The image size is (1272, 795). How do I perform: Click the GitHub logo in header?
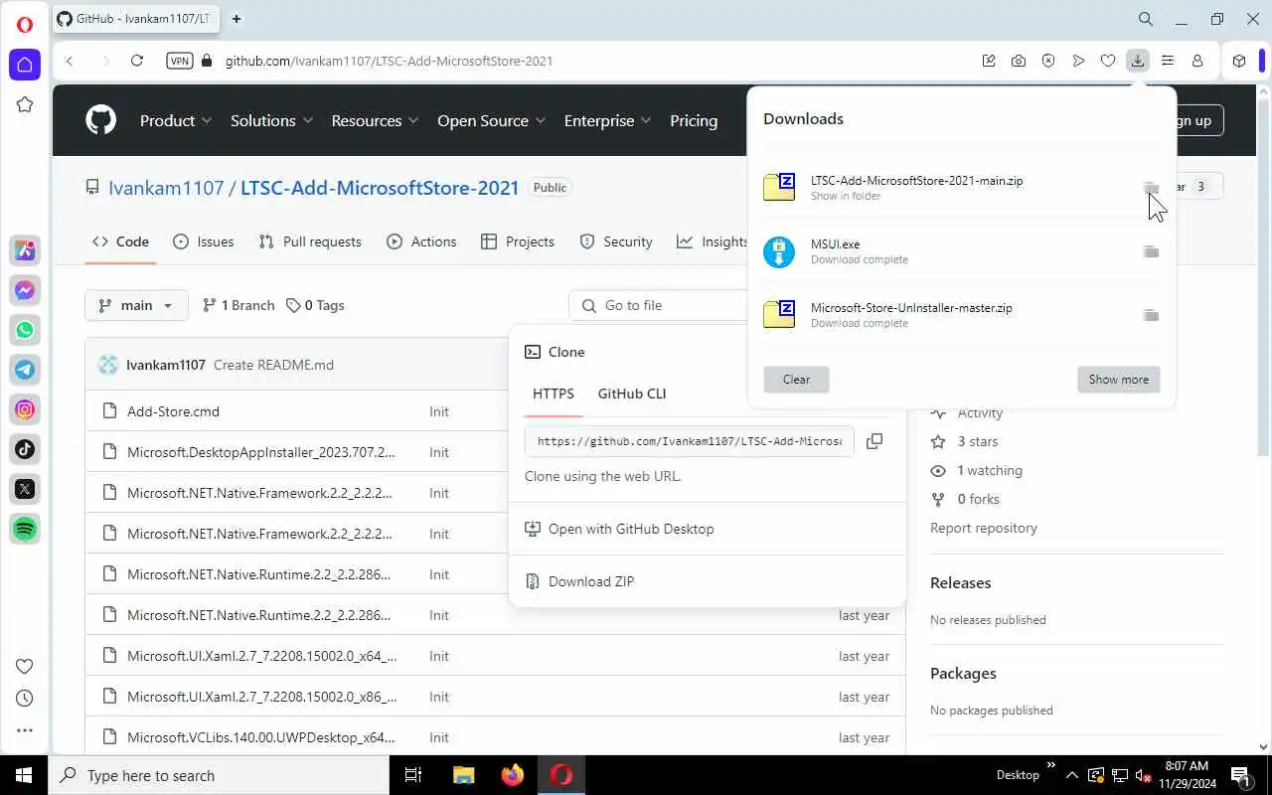pyautogui.click(x=100, y=120)
